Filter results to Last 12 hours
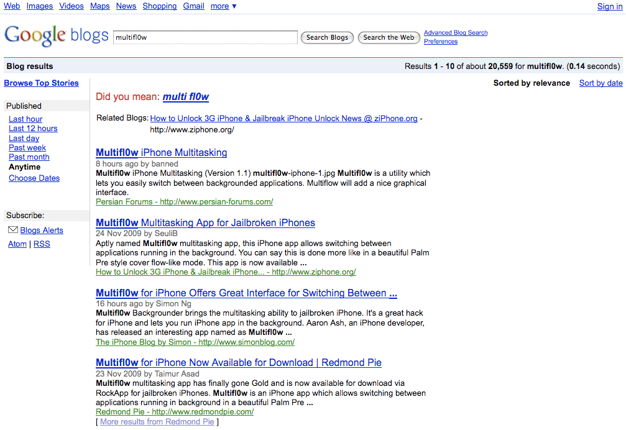626x430 pixels. (33, 129)
